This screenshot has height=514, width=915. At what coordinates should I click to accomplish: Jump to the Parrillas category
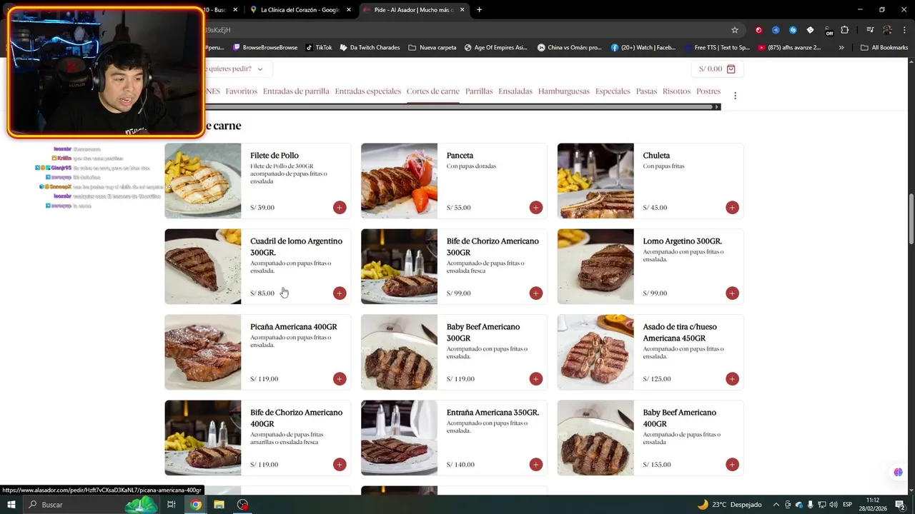click(479, 91)
